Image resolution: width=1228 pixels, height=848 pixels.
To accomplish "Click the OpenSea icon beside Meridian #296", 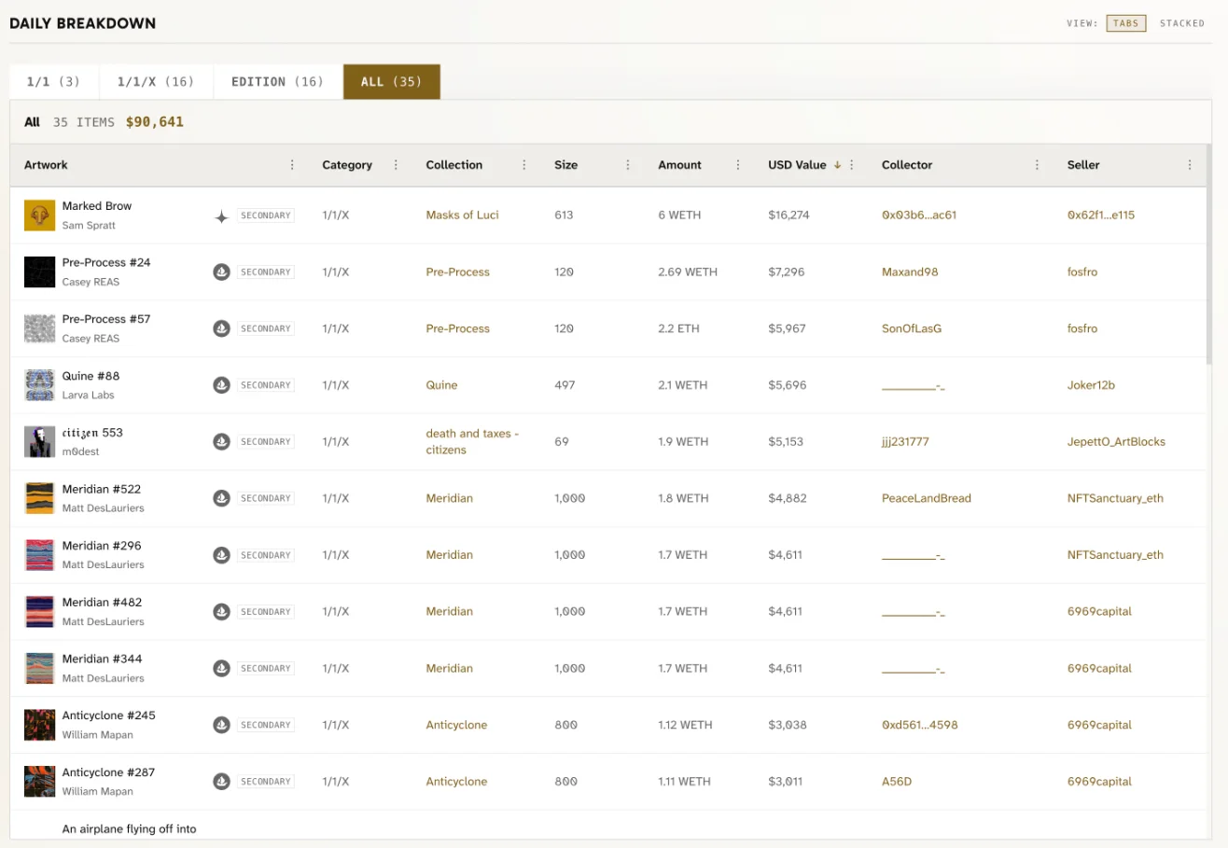I will tap(221, 555).
